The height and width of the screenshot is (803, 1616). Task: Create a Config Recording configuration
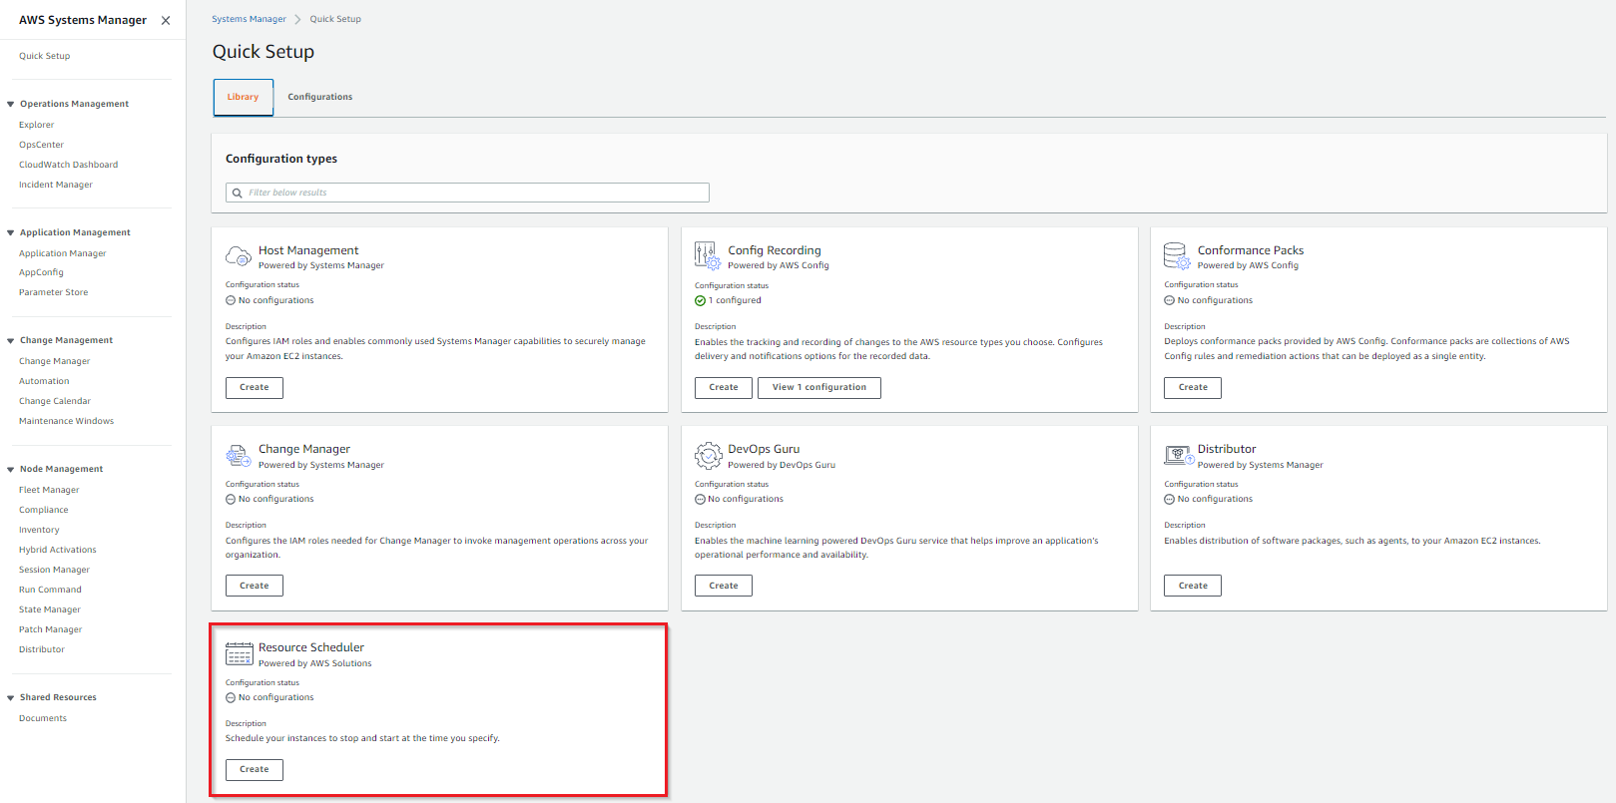click(724, 387)
